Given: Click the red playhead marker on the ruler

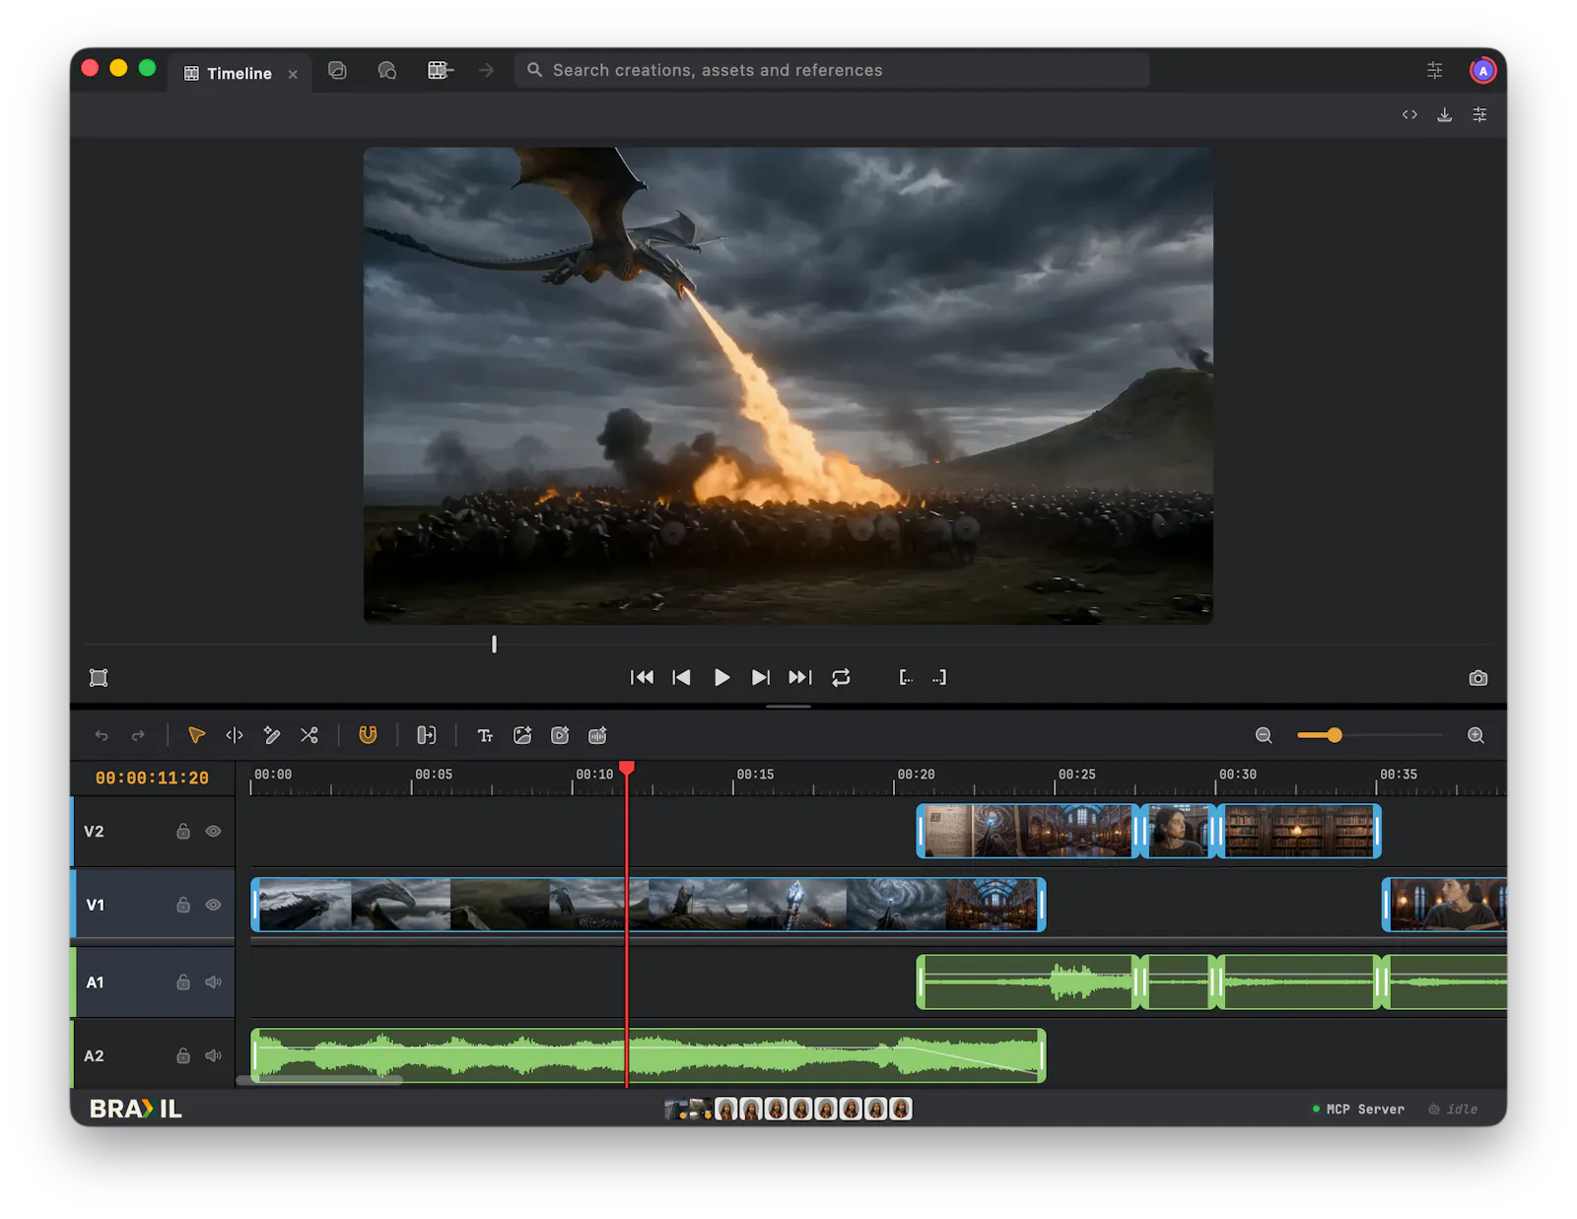Looking at the screenshot, I should [x=627, y=768].
